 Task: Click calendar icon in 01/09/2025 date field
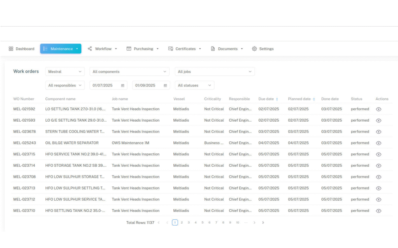point(165,86)
